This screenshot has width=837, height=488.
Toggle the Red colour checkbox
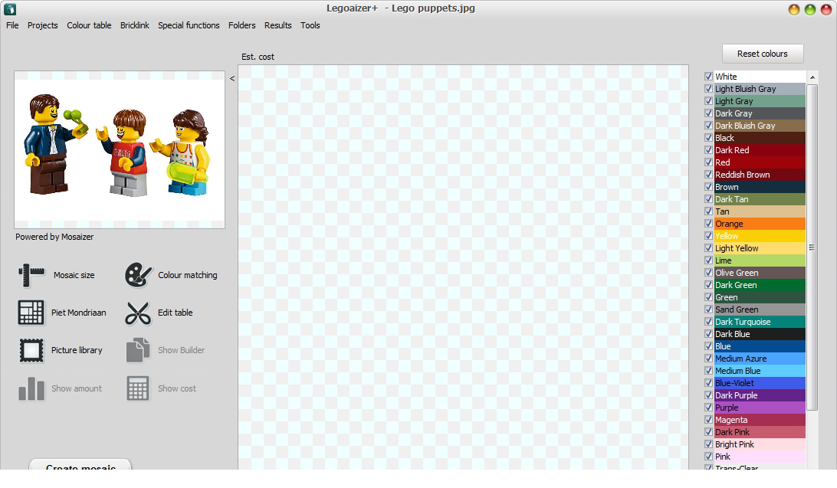tap(708, 162)
